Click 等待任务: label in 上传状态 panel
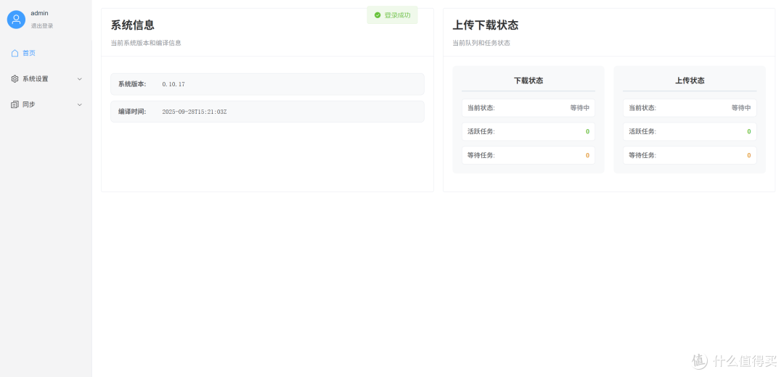Screen dimensions: 784x377 pyautogui.click(x=642, y=156)
